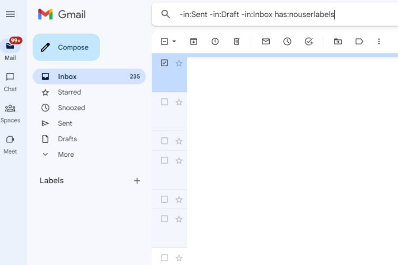
Task: Click the Delete trash icon
Action: [237, 42]
